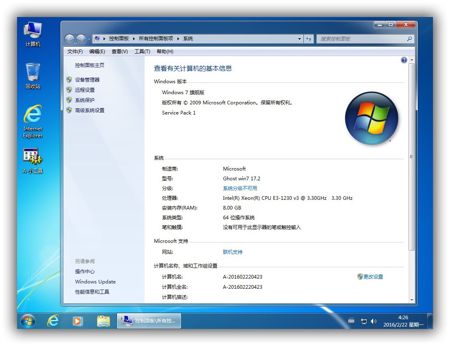The image size is (450, 346).
Task: Click the shield icon beside 系统保护
Action: coord(69,100)
